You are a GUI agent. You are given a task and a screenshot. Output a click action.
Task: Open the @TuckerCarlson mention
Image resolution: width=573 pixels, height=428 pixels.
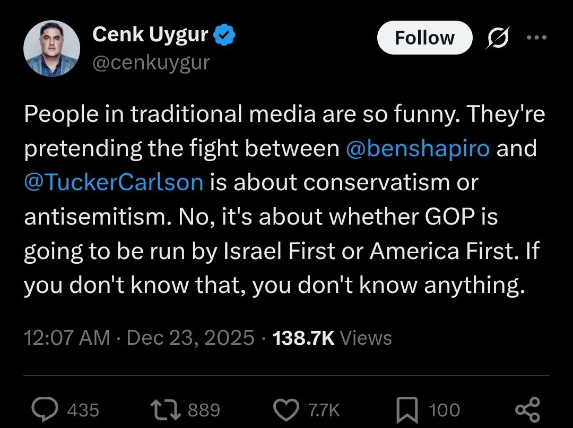(114, 182)
